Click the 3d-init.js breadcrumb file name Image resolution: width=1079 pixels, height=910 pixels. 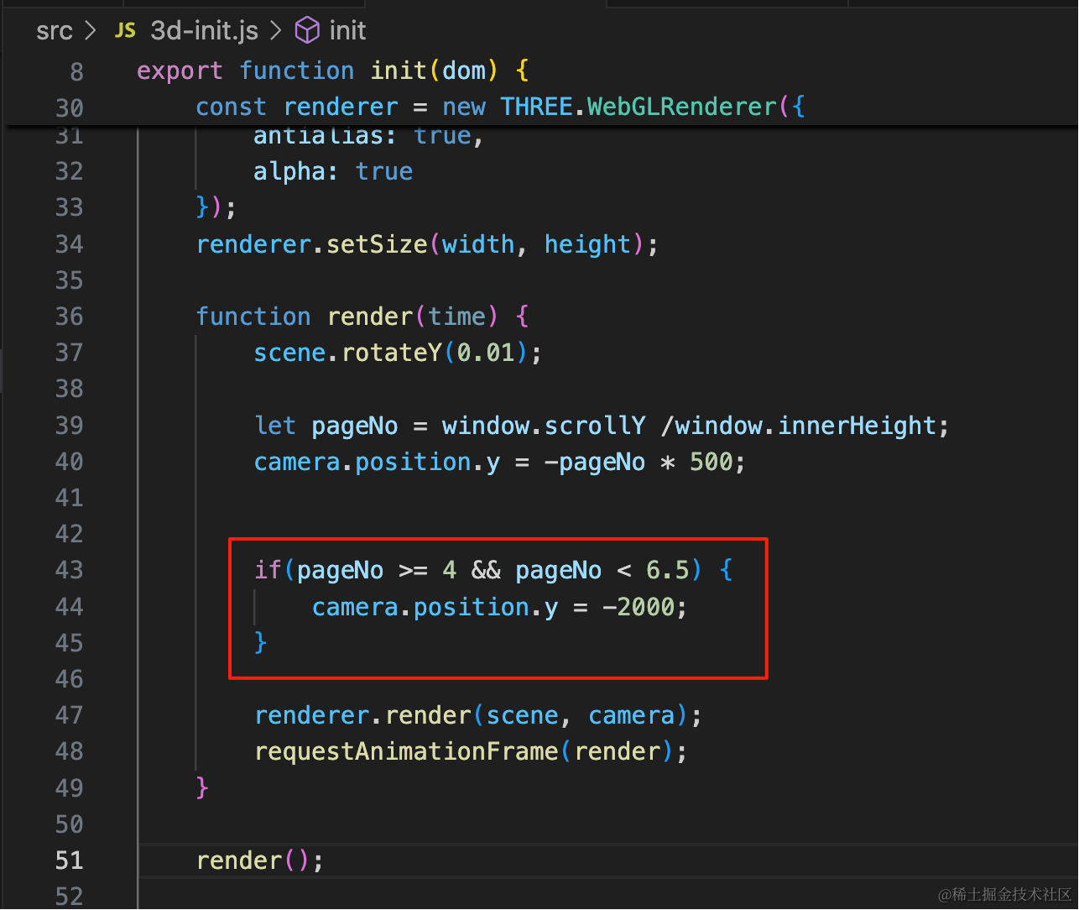tap(204, 31)
